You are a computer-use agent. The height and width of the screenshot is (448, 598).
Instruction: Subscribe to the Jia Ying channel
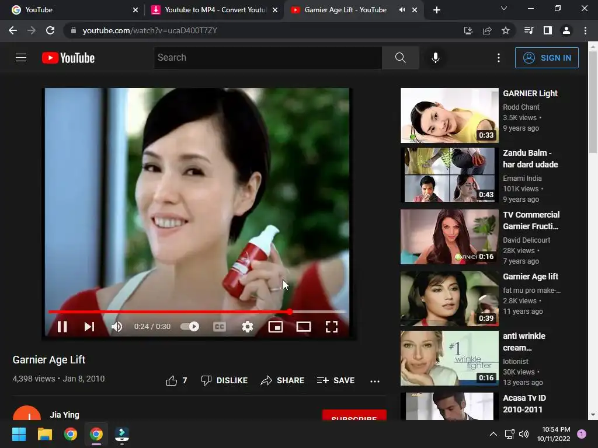point(354,415)
